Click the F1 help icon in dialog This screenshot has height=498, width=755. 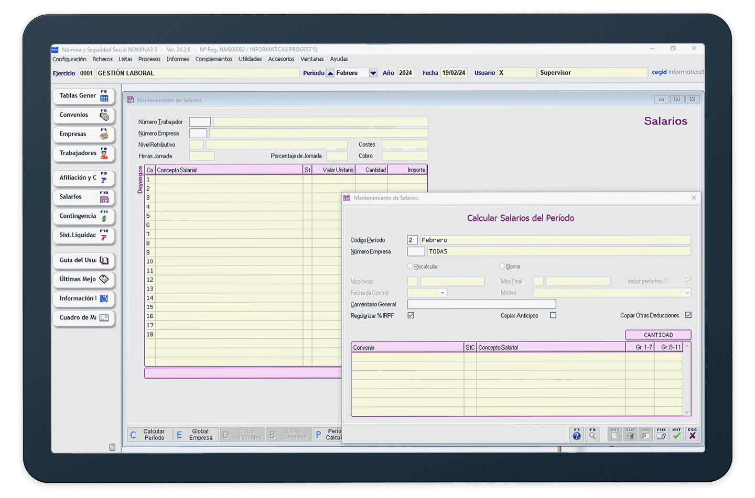coord(577,434)
